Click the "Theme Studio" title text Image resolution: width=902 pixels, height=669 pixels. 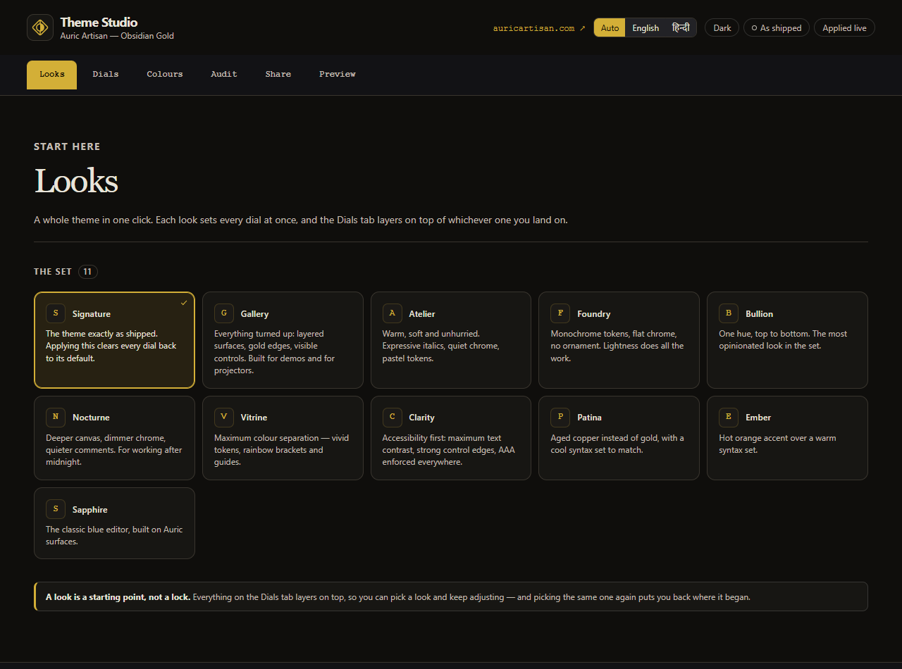[x=99, y=22]
